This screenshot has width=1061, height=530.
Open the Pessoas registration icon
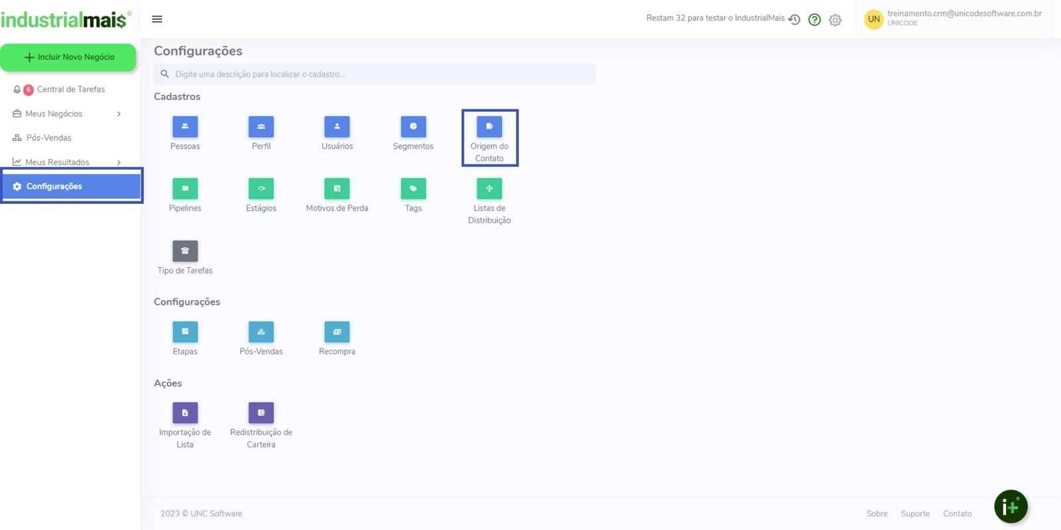185,127
